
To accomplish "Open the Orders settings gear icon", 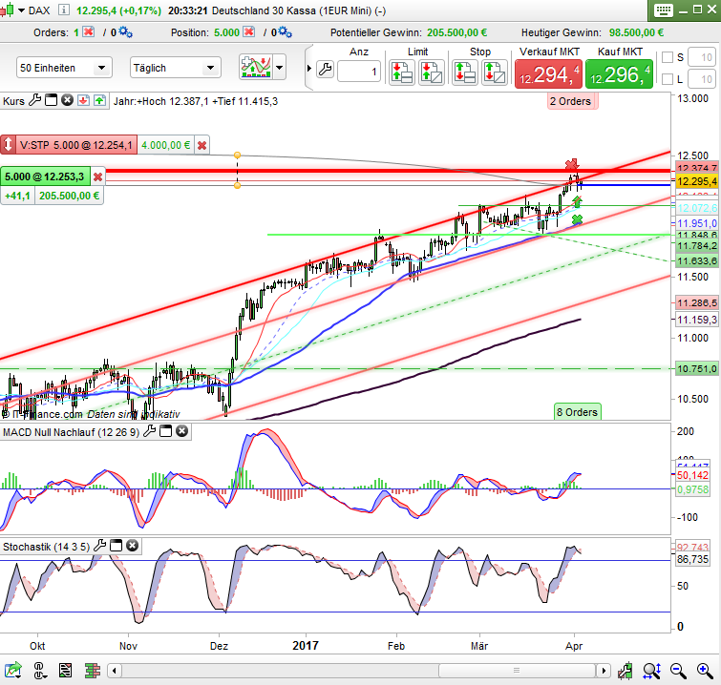I will click(x=125, y=32).
